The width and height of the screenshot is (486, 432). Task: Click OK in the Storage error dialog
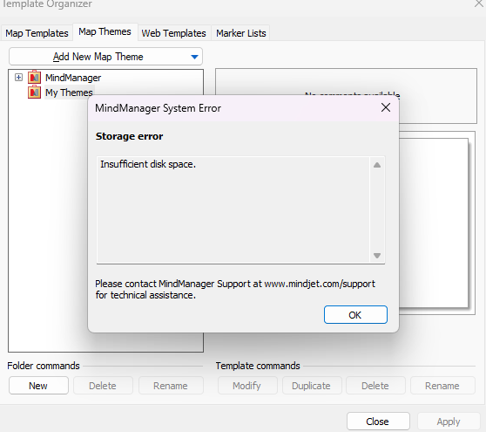355,315
